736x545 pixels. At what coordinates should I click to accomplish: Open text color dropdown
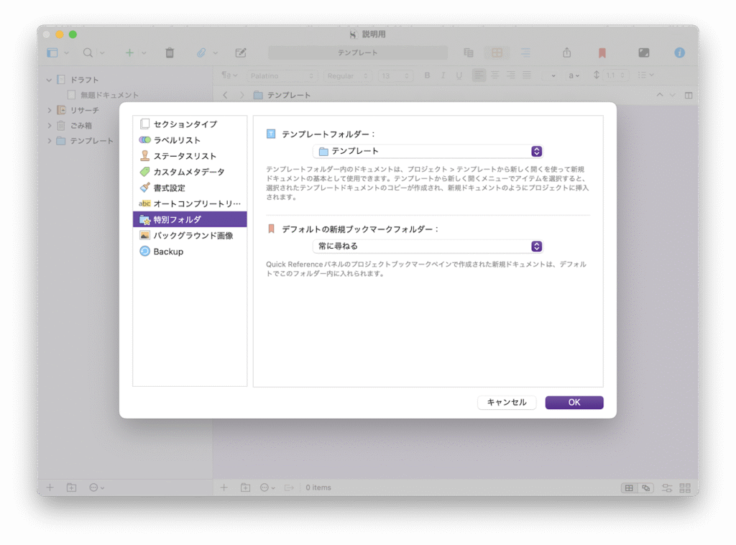[x=574, y=75]
